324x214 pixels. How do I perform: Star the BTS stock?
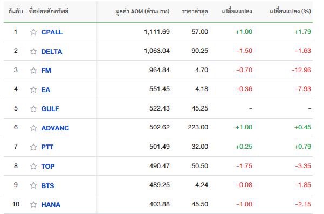click(x=33, y=185)
